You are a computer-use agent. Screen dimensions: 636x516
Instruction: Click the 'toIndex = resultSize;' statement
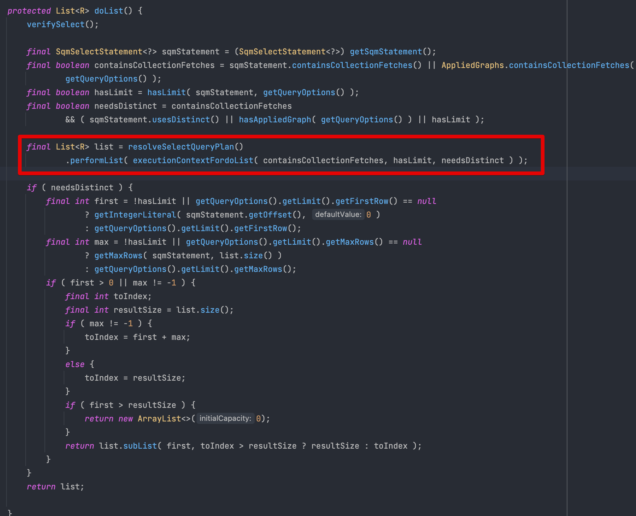tap(135, 378)
